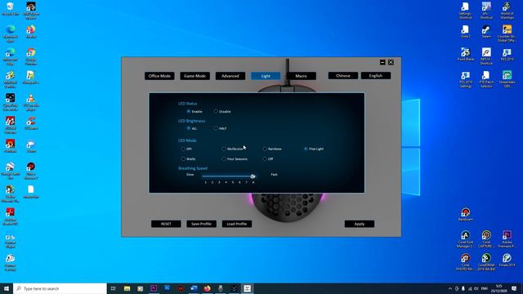Screen dimensions: 523x294
Task: Open Corel CAPTURE desktop shortcut
Action: pos(486,238)
